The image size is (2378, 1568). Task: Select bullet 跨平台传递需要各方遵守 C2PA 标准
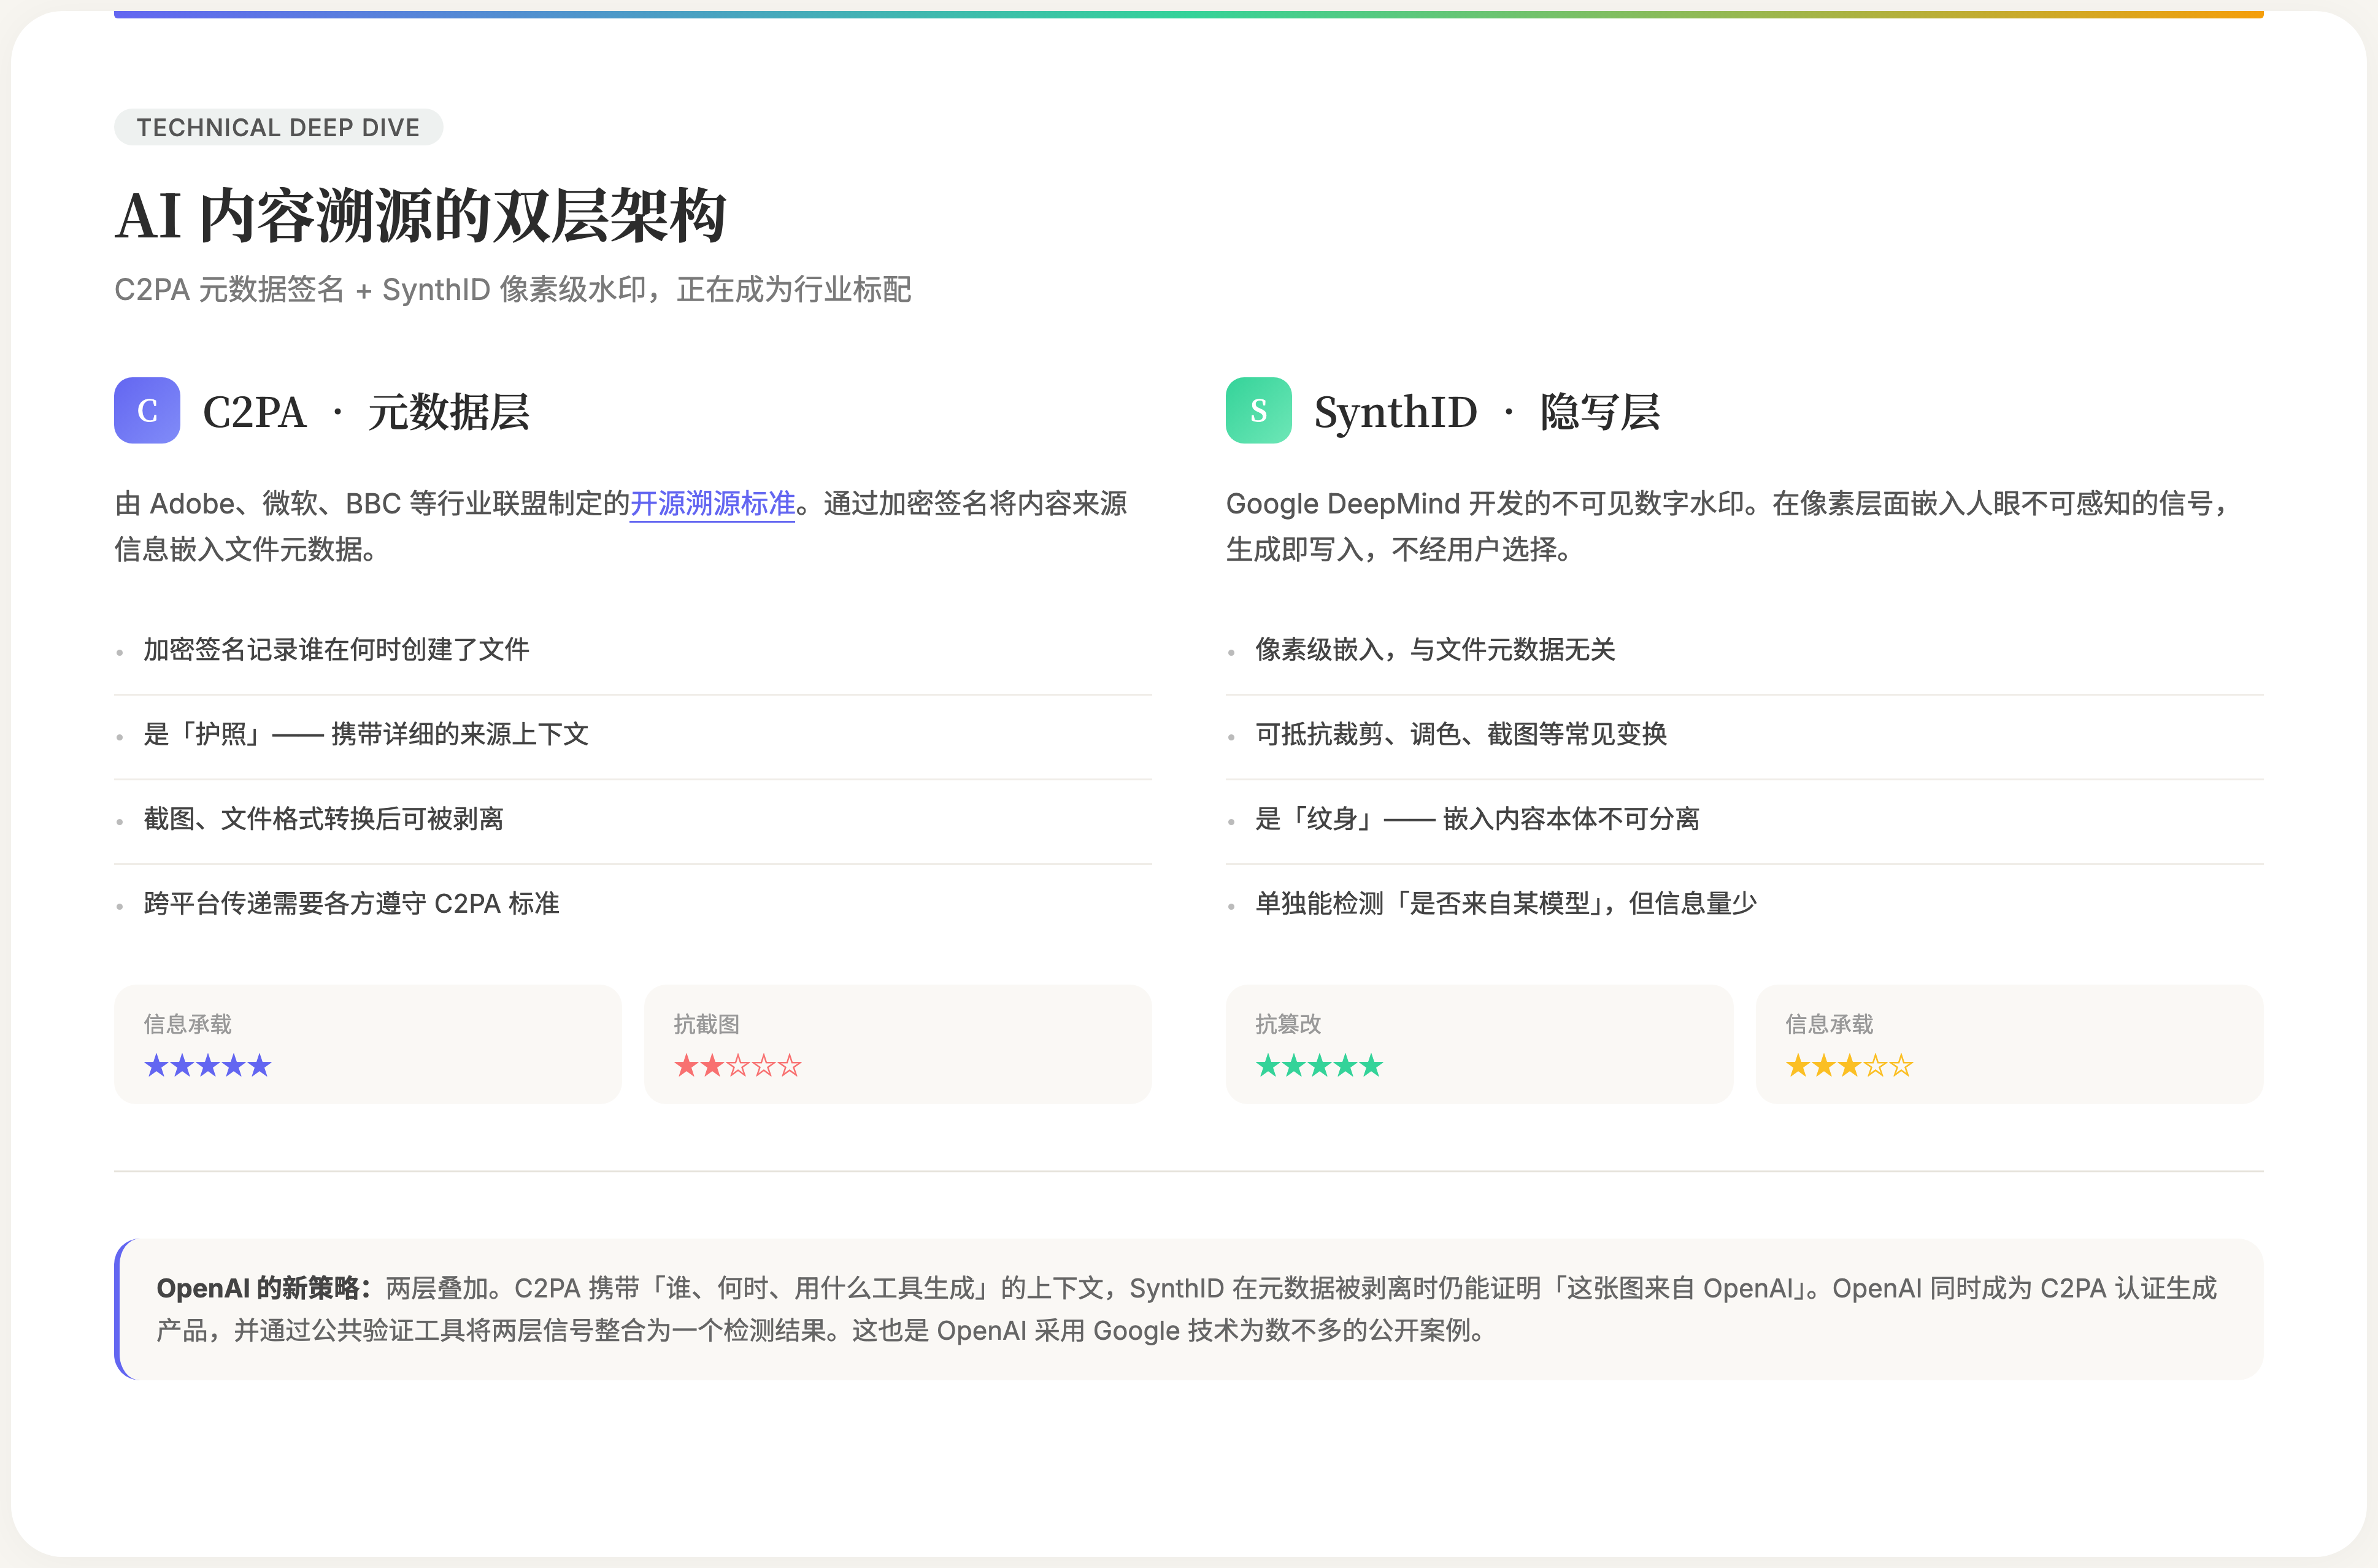pyautogui.click(x=351, y=904)
